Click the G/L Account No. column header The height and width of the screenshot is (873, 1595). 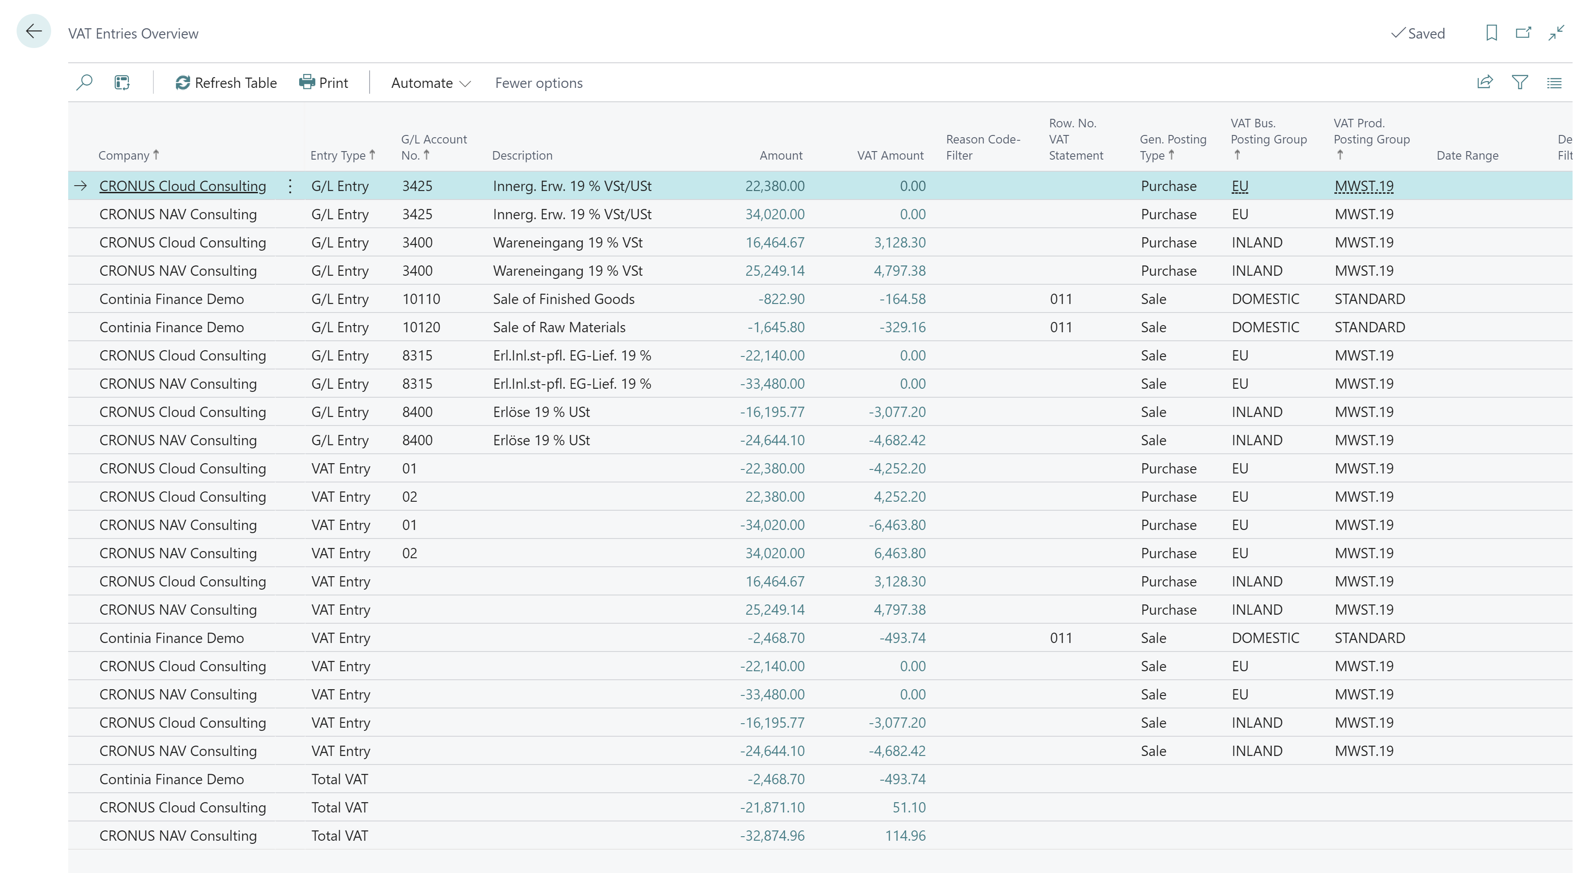(x=434, y=147)
